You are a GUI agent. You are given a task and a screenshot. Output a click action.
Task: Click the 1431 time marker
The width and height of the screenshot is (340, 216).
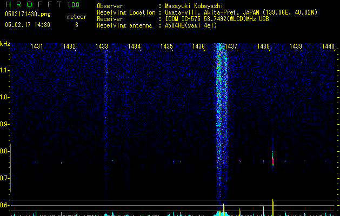click(x=37, y=46)
